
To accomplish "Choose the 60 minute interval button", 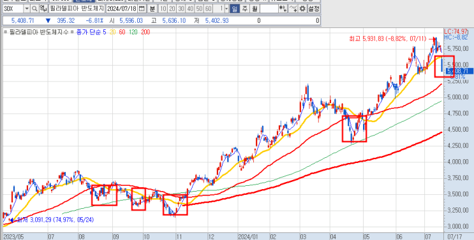I will point(208,9).
